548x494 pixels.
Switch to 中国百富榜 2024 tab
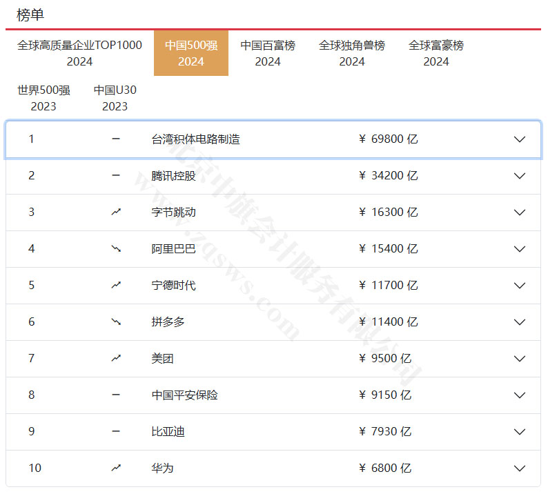pos(268,53)
